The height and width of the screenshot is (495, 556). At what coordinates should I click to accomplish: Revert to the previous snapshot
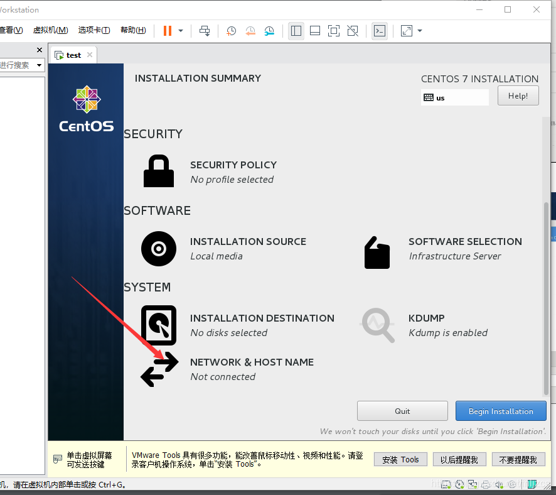pos(250,31)
